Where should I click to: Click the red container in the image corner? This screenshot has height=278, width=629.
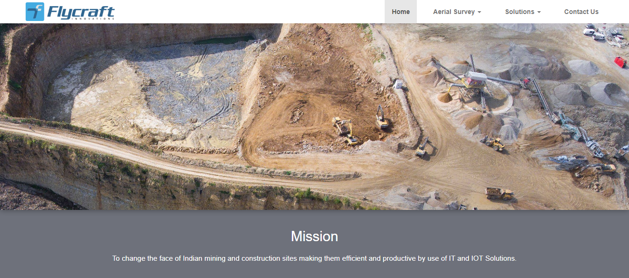pos(620,62)
